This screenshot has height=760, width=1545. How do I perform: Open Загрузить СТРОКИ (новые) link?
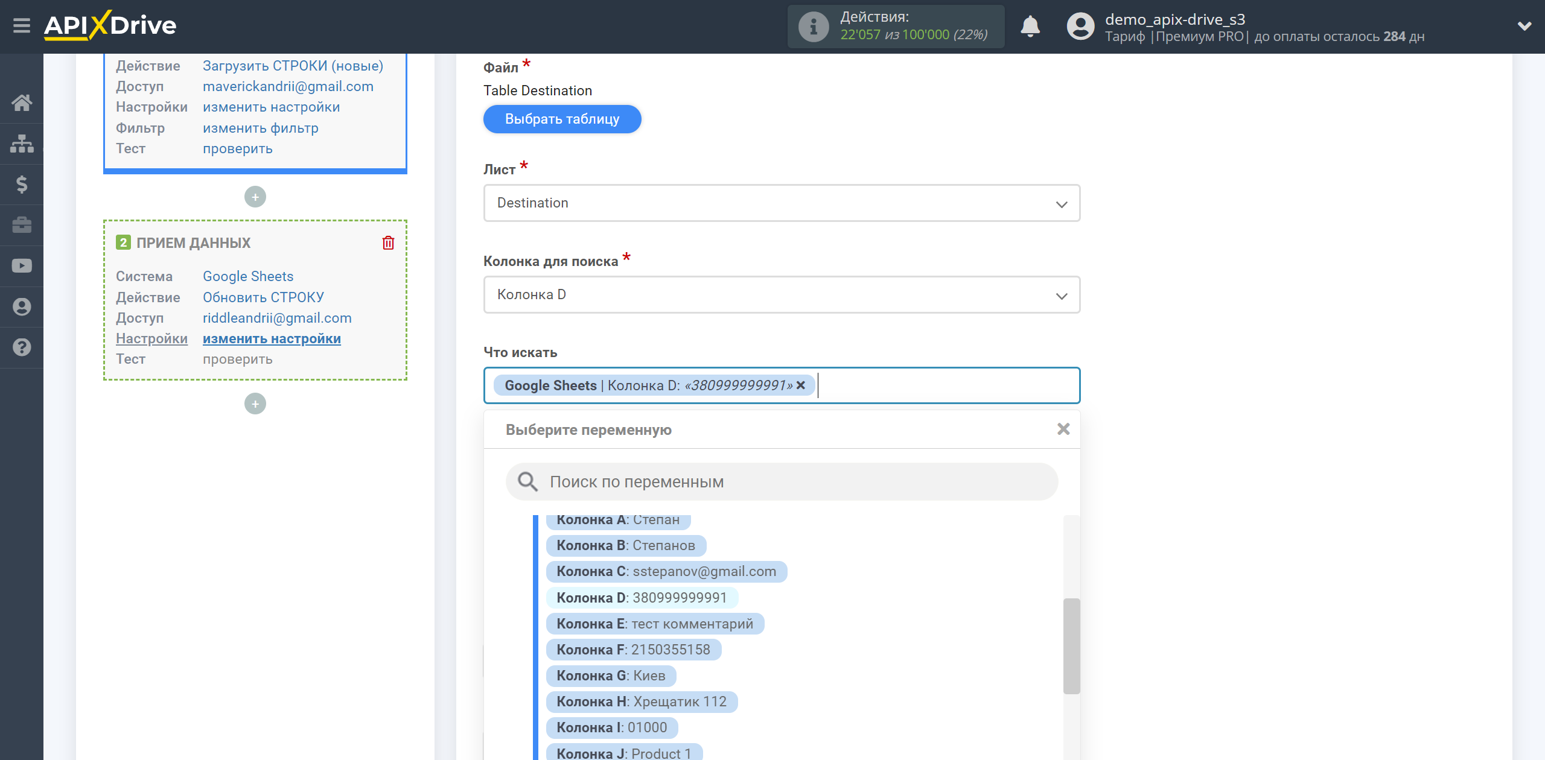click(x=293, y=66)
